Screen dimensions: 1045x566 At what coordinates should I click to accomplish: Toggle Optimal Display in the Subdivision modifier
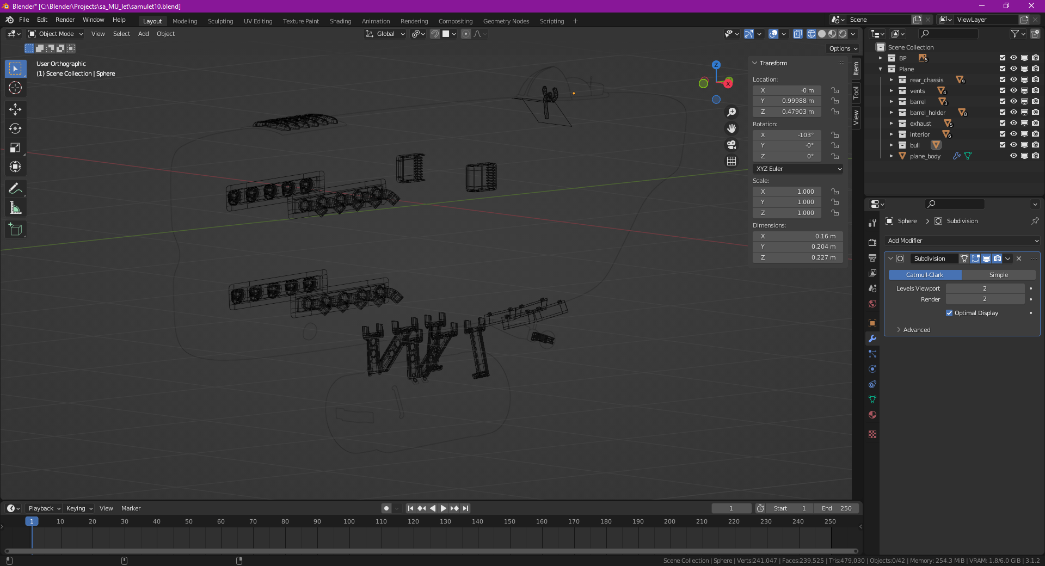tap(949, 313)
